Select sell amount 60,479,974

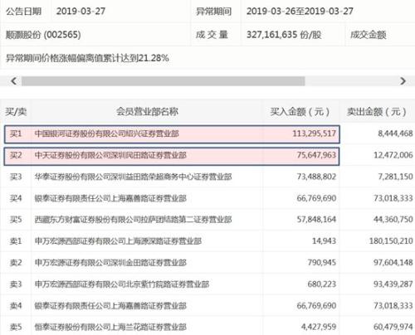(x=393, y=327)
